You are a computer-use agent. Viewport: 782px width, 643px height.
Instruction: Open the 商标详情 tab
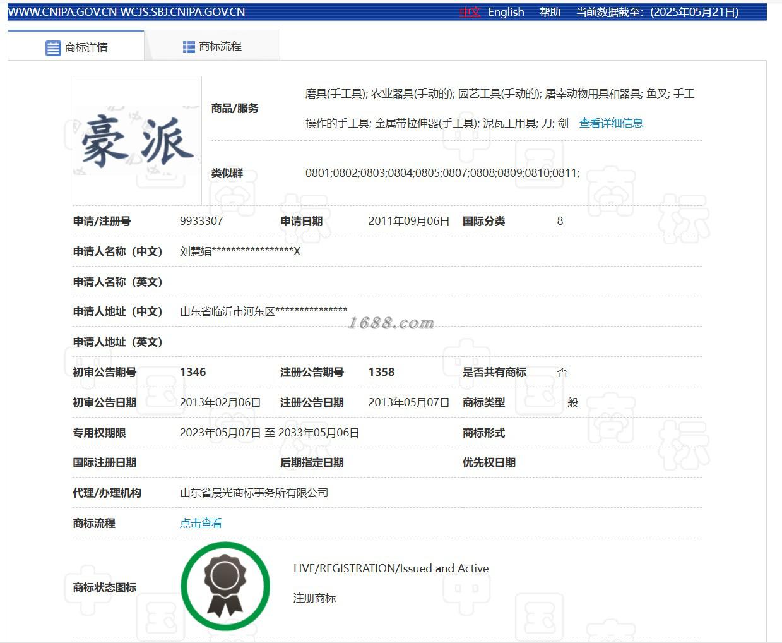(x=76, y=47)
